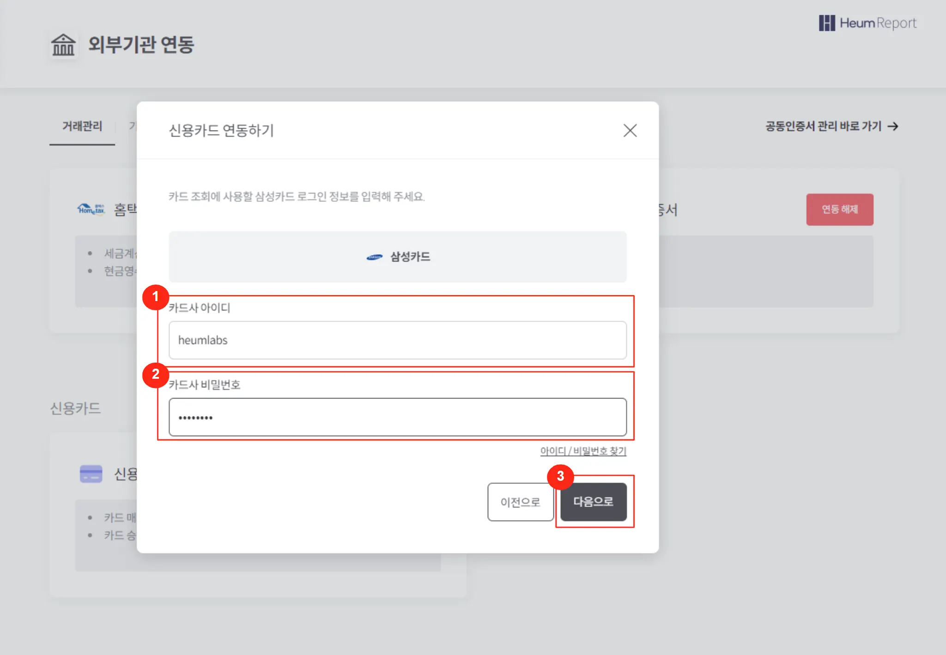Focus the 카드사 아이디 input field
The image size is (946, 655).
pyautogui.click(x=397, y=340)
